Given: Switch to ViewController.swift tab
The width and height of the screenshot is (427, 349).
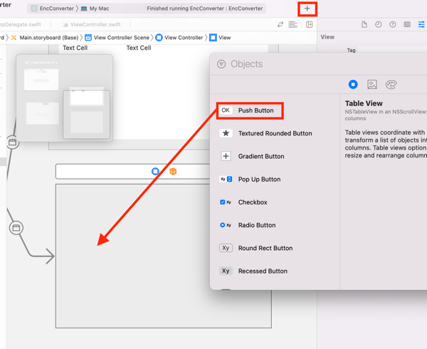Looking at the screenshot, I should click(x=95, y=24).
